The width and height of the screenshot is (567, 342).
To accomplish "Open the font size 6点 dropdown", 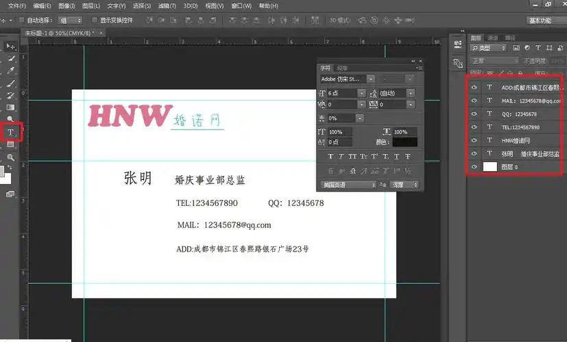I will 361,93.
